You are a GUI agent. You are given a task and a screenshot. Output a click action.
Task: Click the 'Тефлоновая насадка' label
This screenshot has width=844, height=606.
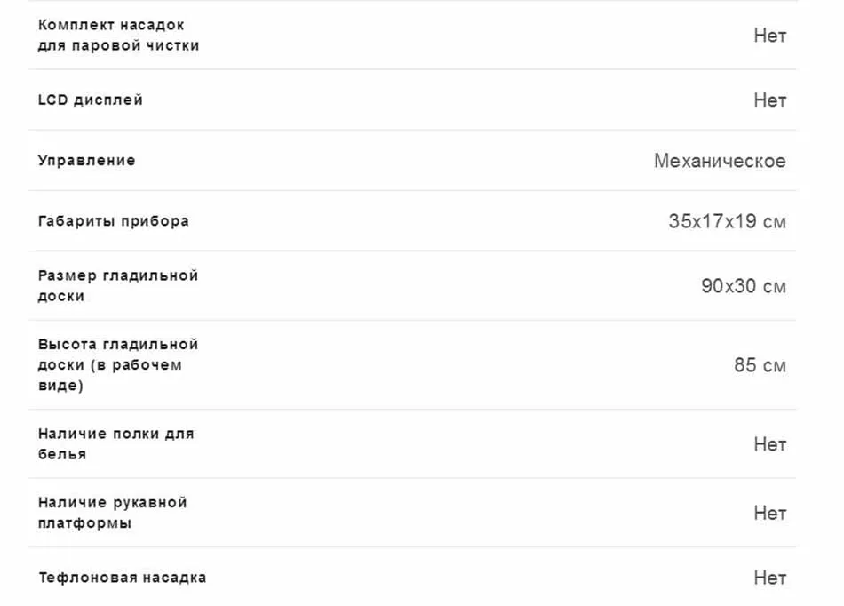123,578
